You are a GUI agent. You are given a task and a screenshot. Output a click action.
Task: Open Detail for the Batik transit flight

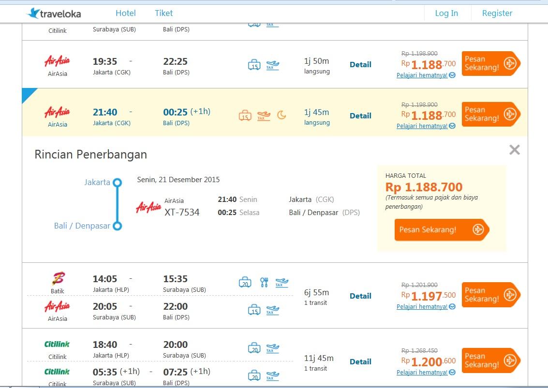click(x=360, y=296)
